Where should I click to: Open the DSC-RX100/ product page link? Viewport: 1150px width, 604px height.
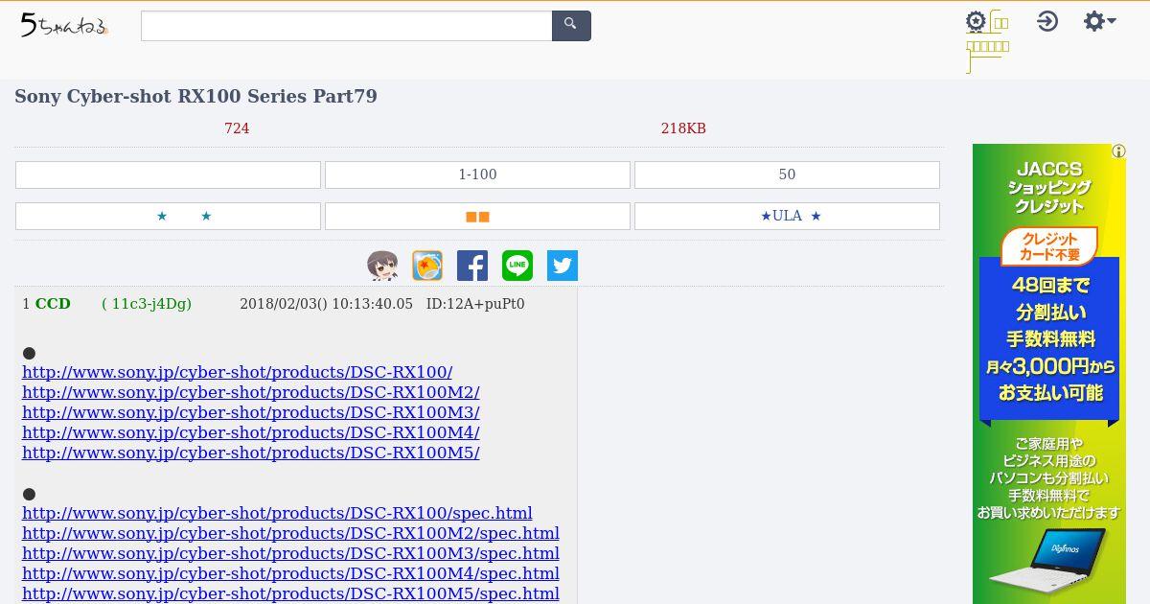pos(237,372)
